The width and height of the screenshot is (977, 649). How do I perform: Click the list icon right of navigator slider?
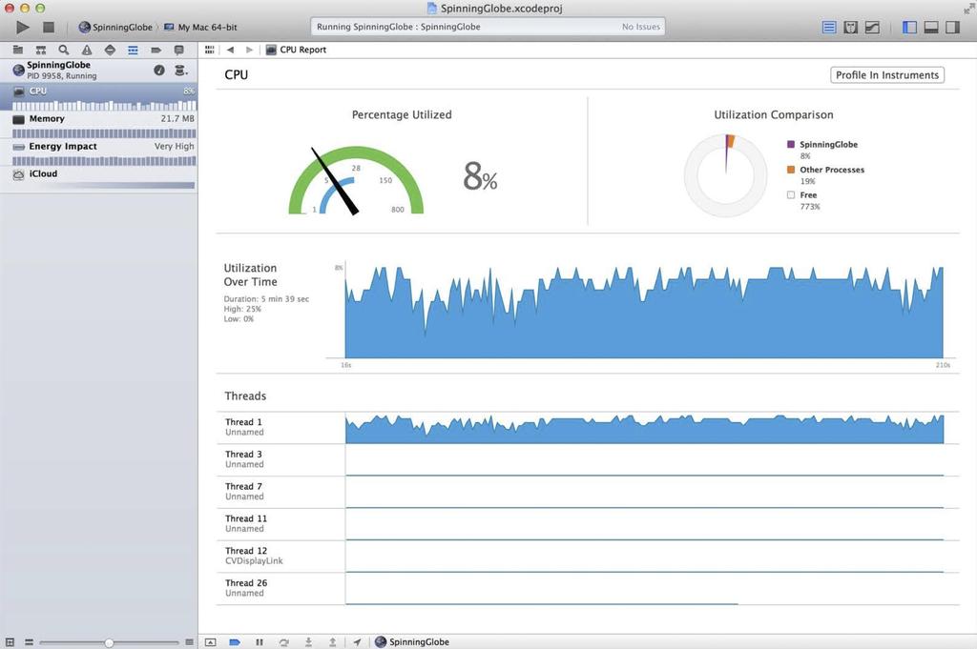pos(190,642)
